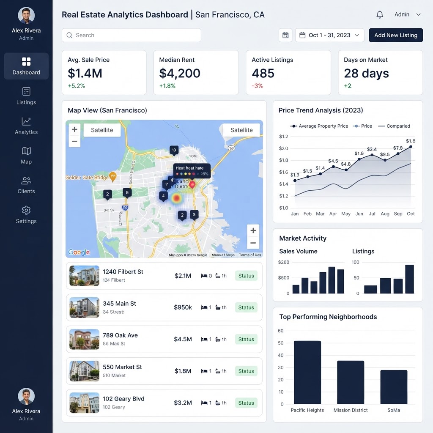Click the left Satellite map button
The height and width of the screenshot is (433, 433).
pos(102,130)
